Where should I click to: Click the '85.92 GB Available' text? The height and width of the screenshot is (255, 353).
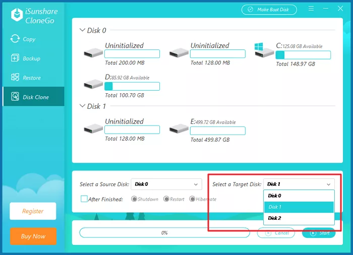(131, 78)
